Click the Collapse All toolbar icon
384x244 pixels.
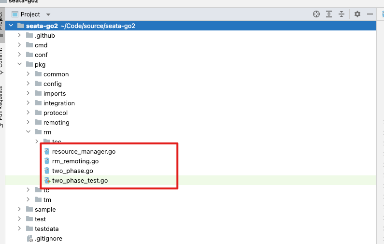coord(341,14)
